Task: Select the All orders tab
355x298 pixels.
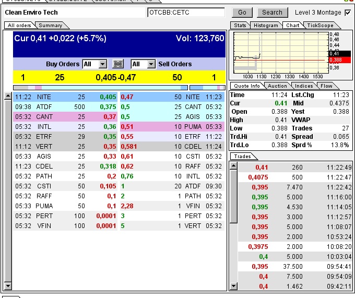Action: [x=19, y=25]
